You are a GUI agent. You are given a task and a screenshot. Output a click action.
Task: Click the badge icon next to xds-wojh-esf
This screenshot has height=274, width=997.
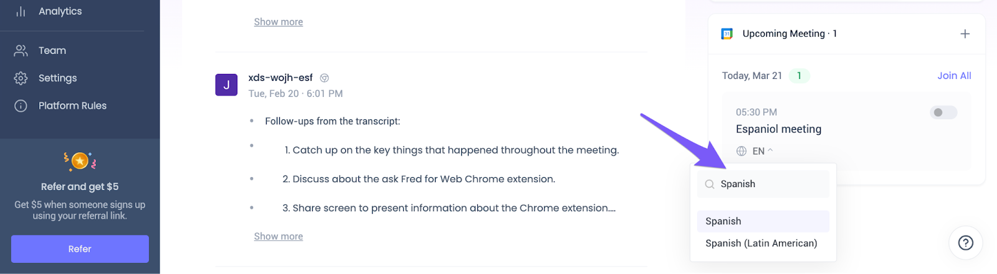[324, 78]
